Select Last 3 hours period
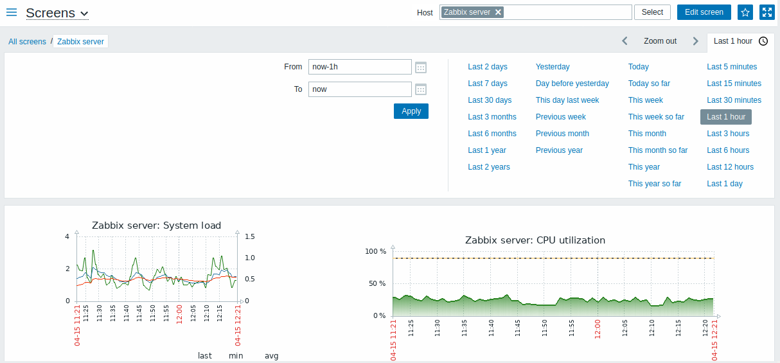This screenshot has width=780, height=363. click(728, 134)
